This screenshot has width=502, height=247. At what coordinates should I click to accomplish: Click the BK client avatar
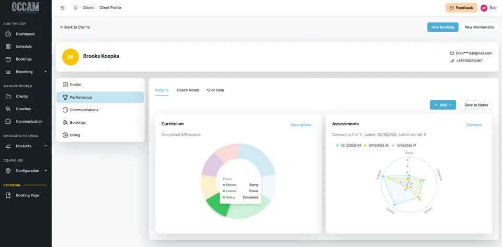71,57
